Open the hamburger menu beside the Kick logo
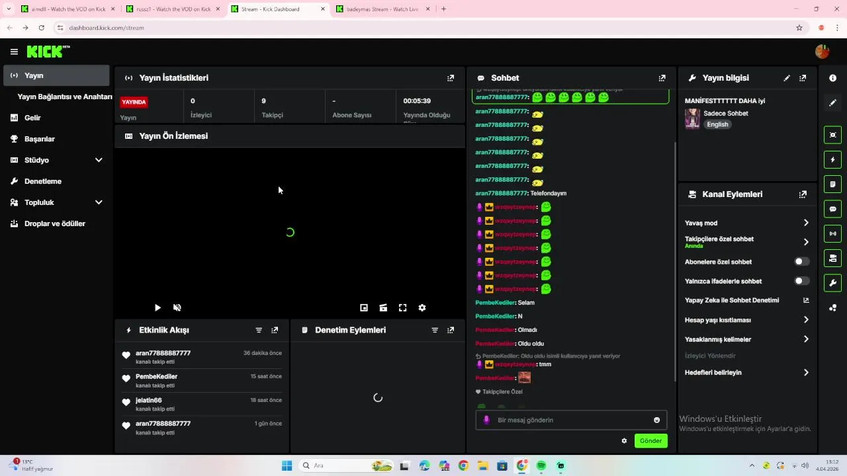The image size is (847, 476). (14, 52)
